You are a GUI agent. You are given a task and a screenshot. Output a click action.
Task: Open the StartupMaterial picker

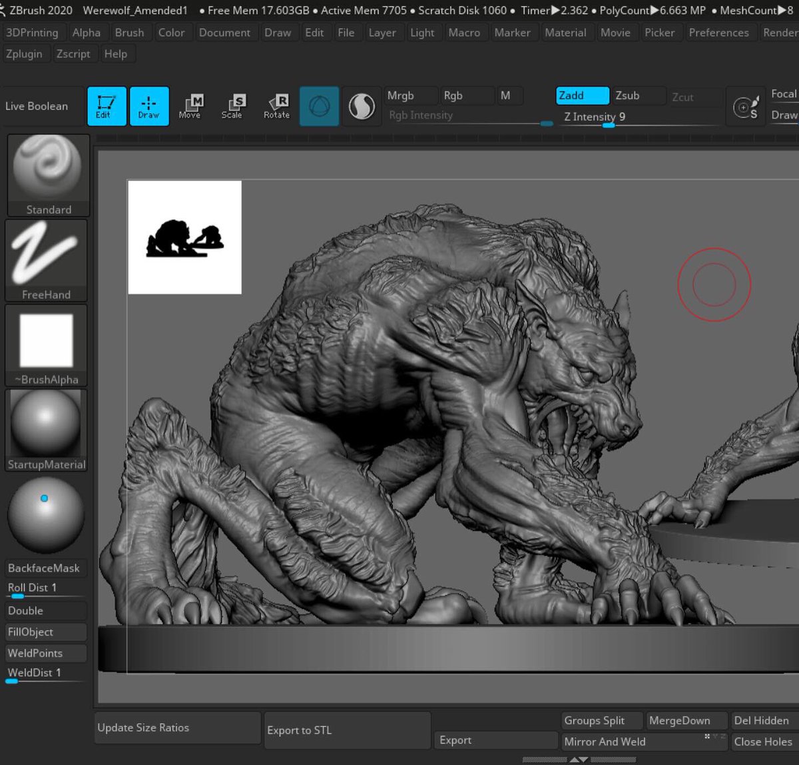tap(47, 431)
